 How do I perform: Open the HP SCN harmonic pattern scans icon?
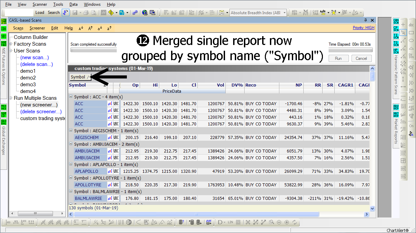click(396, 51)
